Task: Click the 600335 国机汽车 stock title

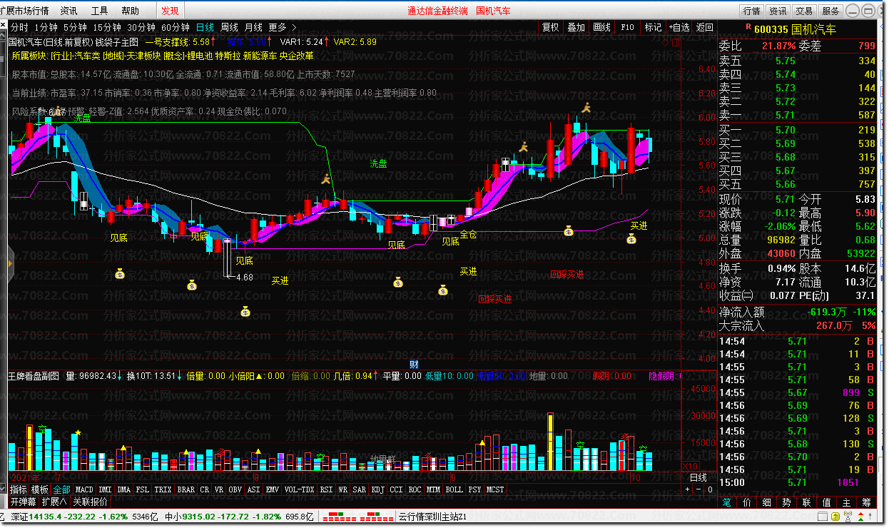Action: click(795, 29)
